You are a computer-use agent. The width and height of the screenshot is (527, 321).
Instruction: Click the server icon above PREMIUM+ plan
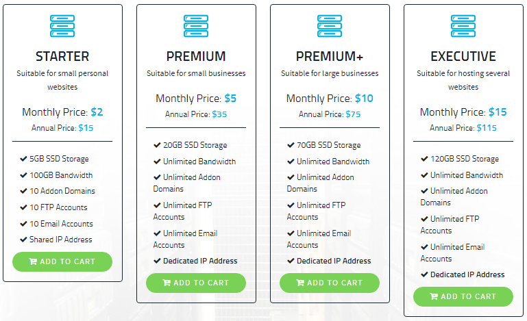(330, 26)
